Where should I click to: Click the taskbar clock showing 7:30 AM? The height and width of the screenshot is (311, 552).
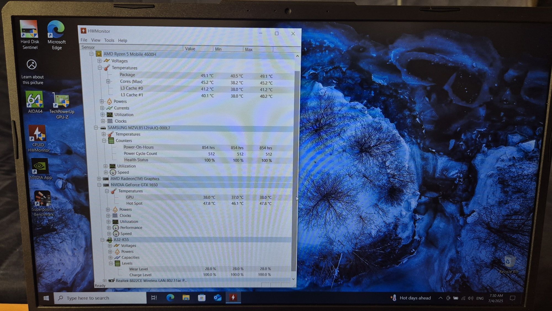pyautogui.click(x=496, y=298)
